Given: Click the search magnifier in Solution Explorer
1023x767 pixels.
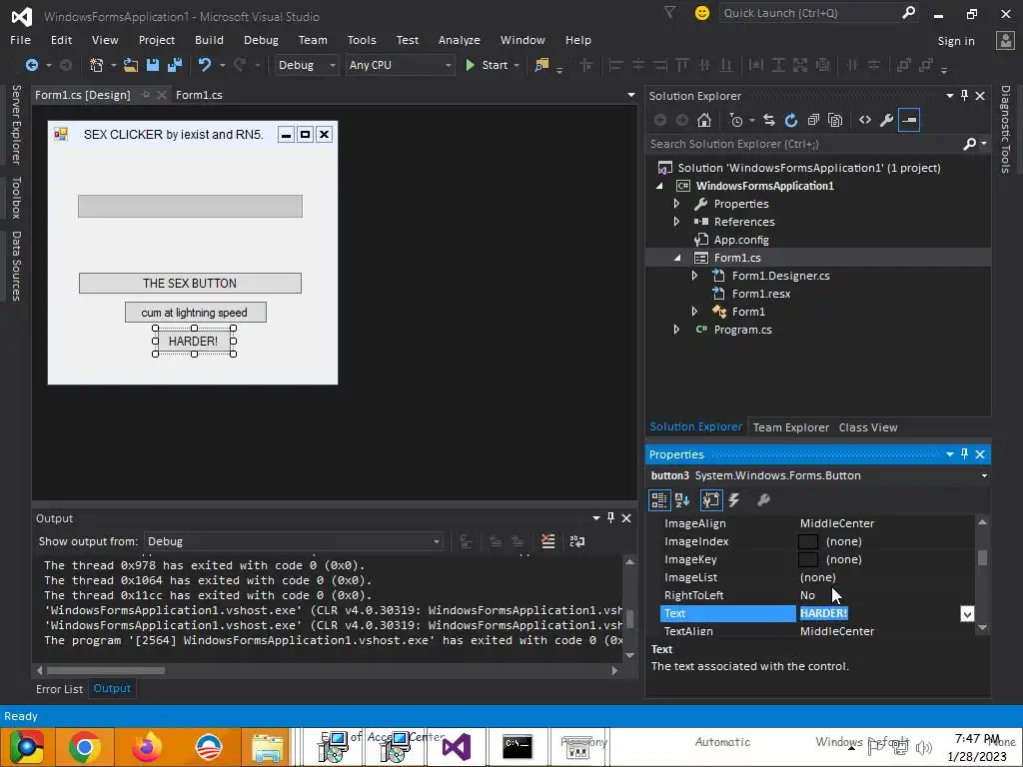Looking at the screenshot, I should tap(970, 144).
